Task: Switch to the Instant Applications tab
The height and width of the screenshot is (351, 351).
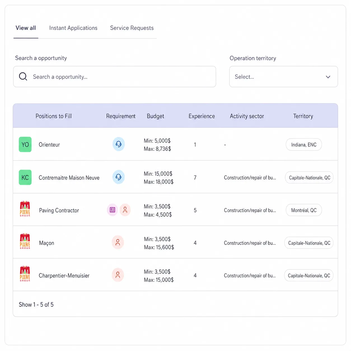Action: [73, 28]
